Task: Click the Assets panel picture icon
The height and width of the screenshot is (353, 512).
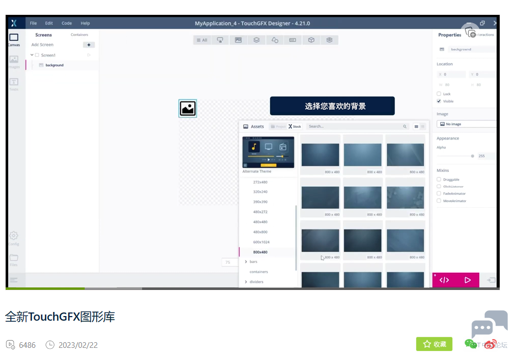Action: click(x=246, y=126)
